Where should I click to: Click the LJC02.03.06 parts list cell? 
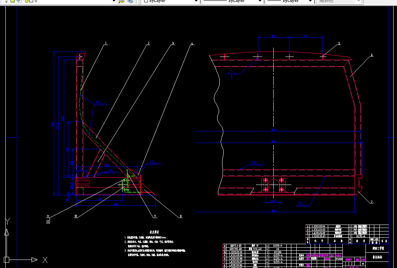tap(236, 265)
